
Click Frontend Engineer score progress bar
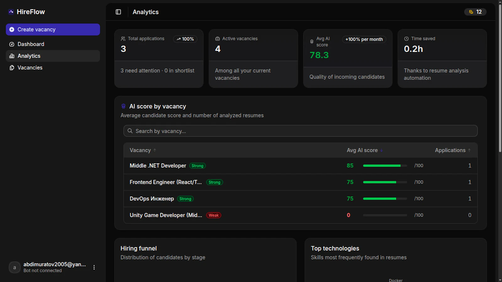385,182
